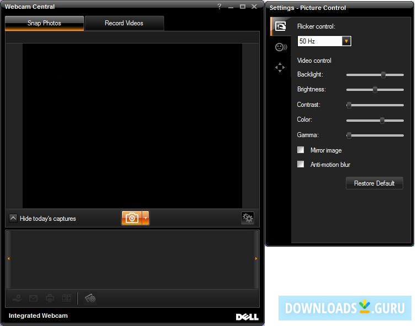Collapse Hide today's captures panel
Screen dimensions: 417x326
(x=13, y=218)
